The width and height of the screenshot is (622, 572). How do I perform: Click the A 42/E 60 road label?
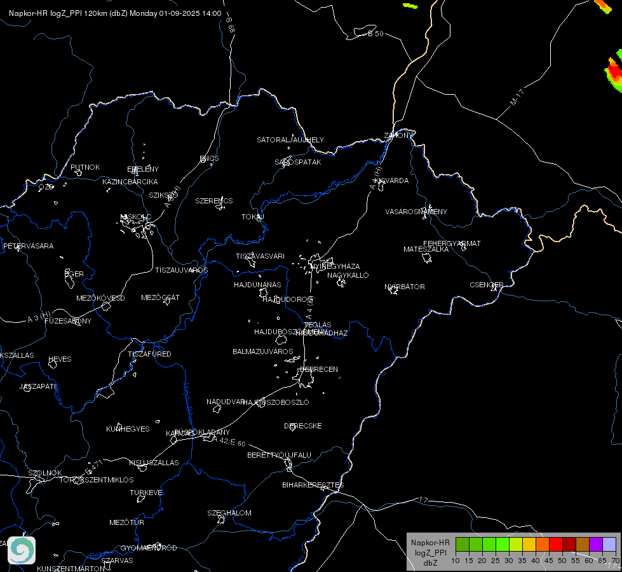pyautogui.click(x=229, y=441)
